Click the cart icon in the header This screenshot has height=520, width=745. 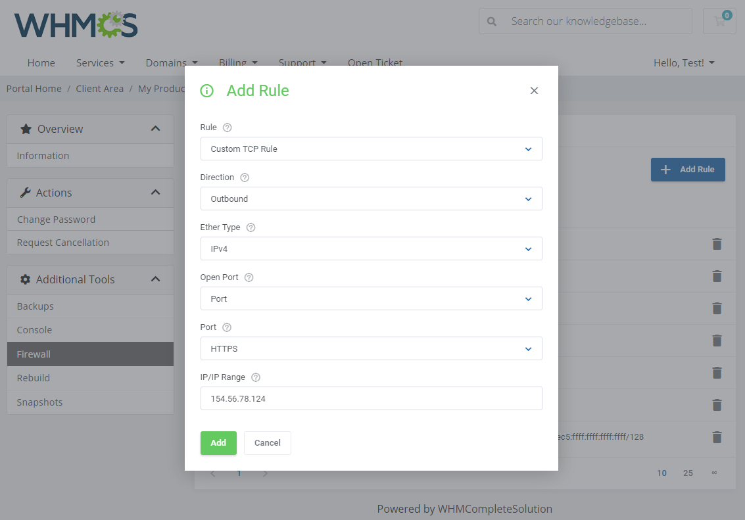pos(719,21)
